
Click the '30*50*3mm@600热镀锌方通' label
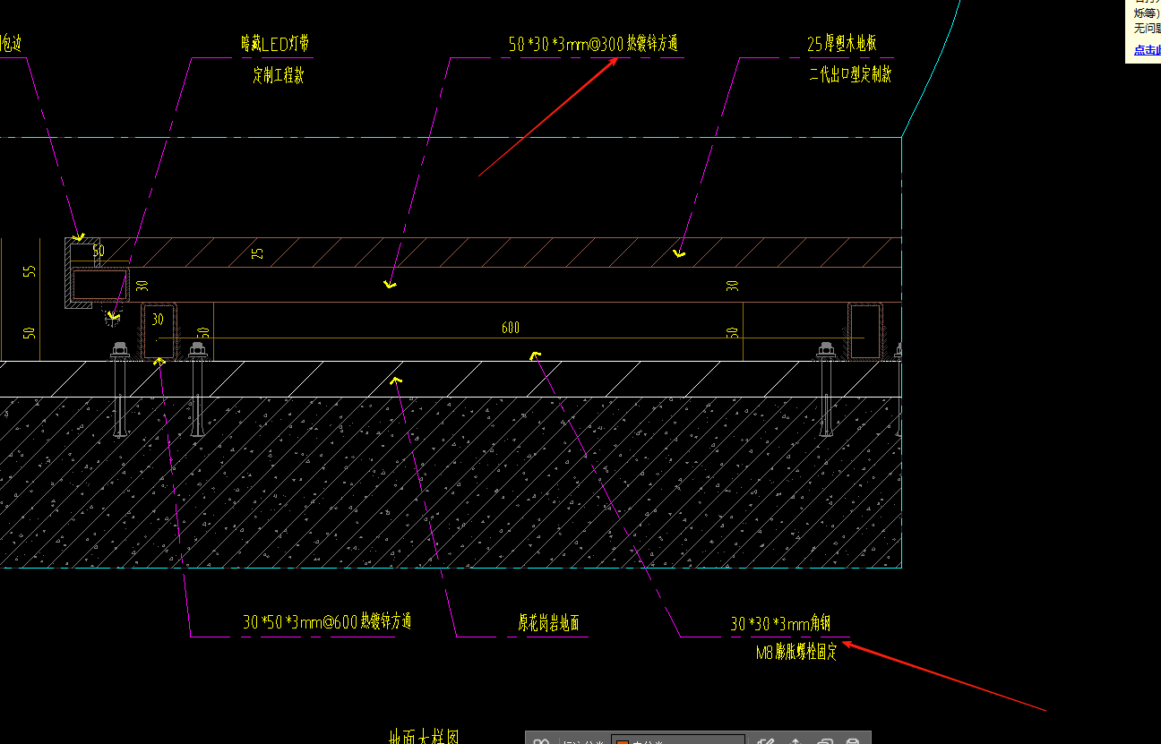[x=327, y=621]
